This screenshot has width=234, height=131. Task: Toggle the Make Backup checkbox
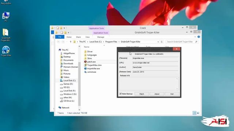[x=120, y=94]
